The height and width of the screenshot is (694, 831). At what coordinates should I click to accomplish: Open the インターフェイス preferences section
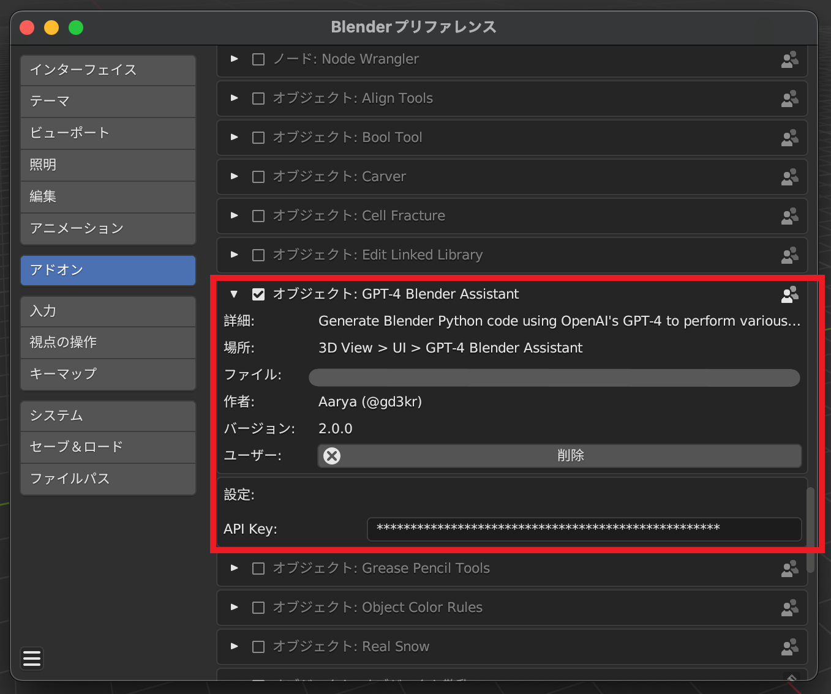pyautogui.click(x=108, y=70)
